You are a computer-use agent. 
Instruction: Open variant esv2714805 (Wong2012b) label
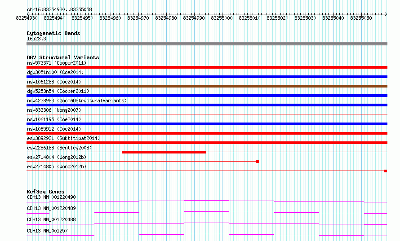[x=57, y=167]
